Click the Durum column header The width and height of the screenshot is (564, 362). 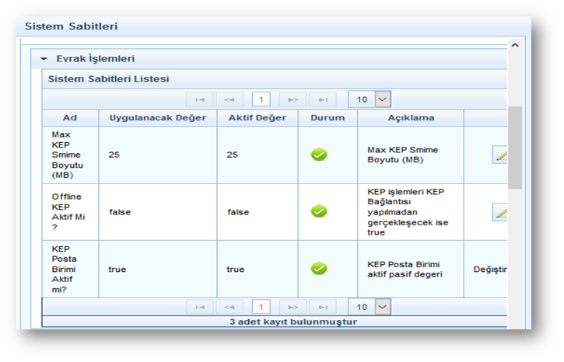tap(328, 118)
